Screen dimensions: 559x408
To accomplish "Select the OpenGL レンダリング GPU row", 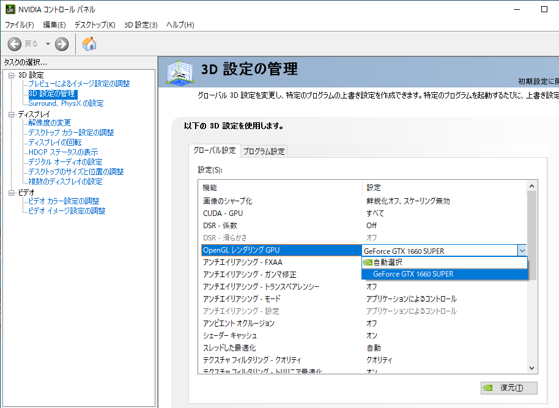I will [x=281, y=250].
